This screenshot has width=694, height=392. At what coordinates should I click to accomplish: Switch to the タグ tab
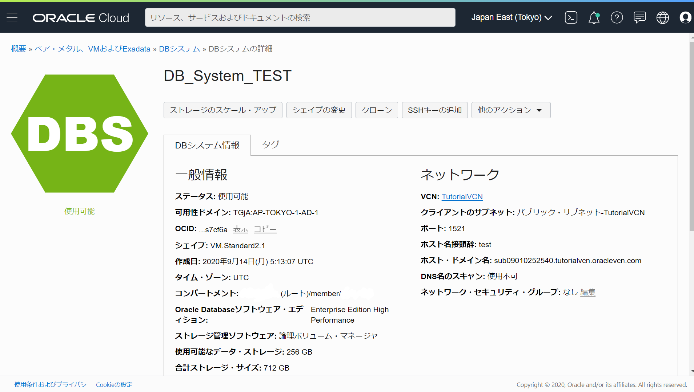270,144
